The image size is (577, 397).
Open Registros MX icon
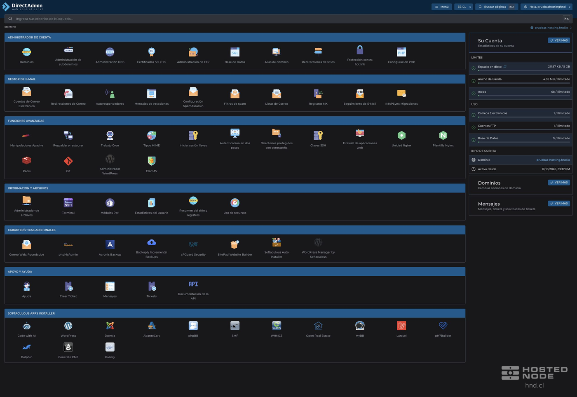tap(318, 94)
